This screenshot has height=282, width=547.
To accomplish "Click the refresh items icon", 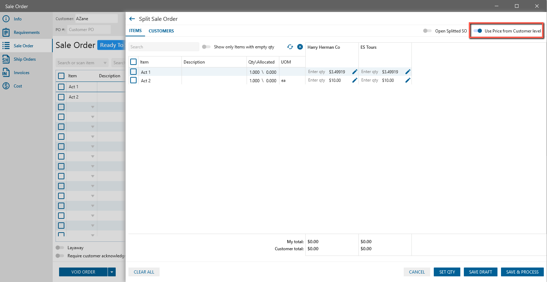I will pos(290,47).
